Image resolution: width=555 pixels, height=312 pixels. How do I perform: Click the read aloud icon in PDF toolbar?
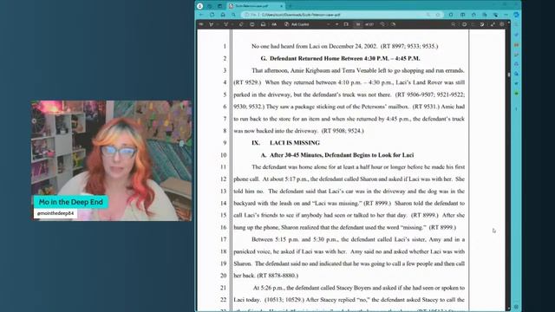point(263,24)
